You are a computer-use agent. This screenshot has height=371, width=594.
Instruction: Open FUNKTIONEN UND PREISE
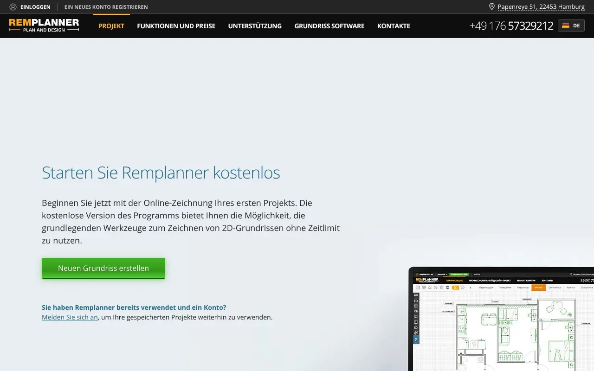pos(176,26)
